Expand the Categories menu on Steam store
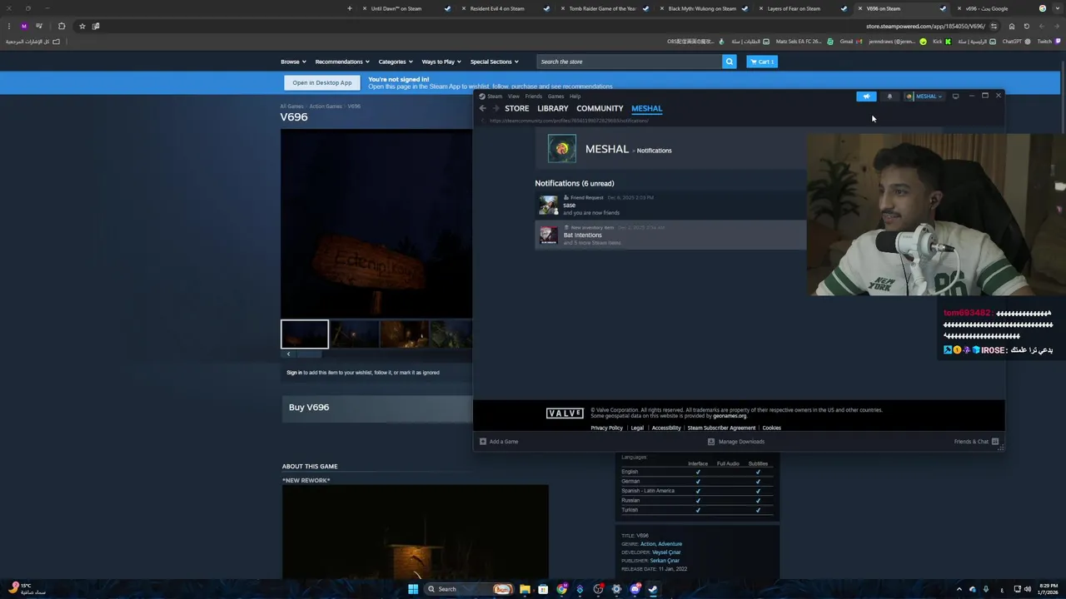This screenshot has width=1066, height=599. (x=396, y=62)
